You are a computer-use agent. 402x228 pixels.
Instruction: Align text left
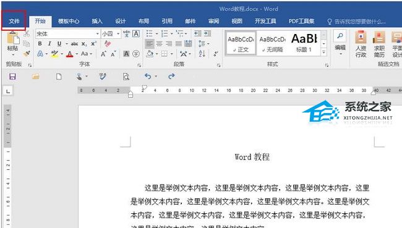pos(150,44)
